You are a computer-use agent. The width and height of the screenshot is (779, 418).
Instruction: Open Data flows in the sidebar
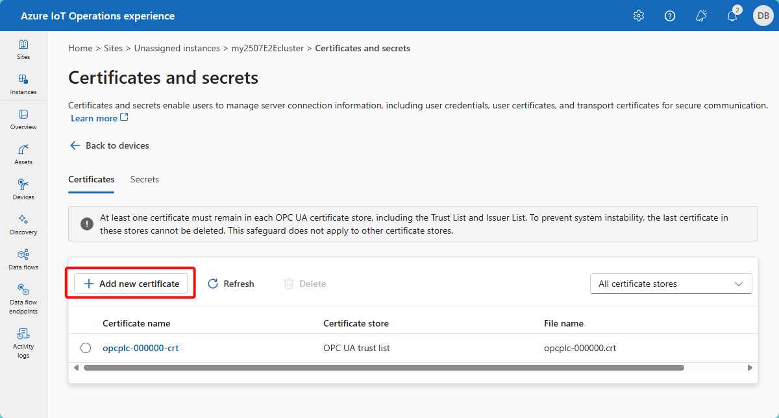[x=23, y=260]
